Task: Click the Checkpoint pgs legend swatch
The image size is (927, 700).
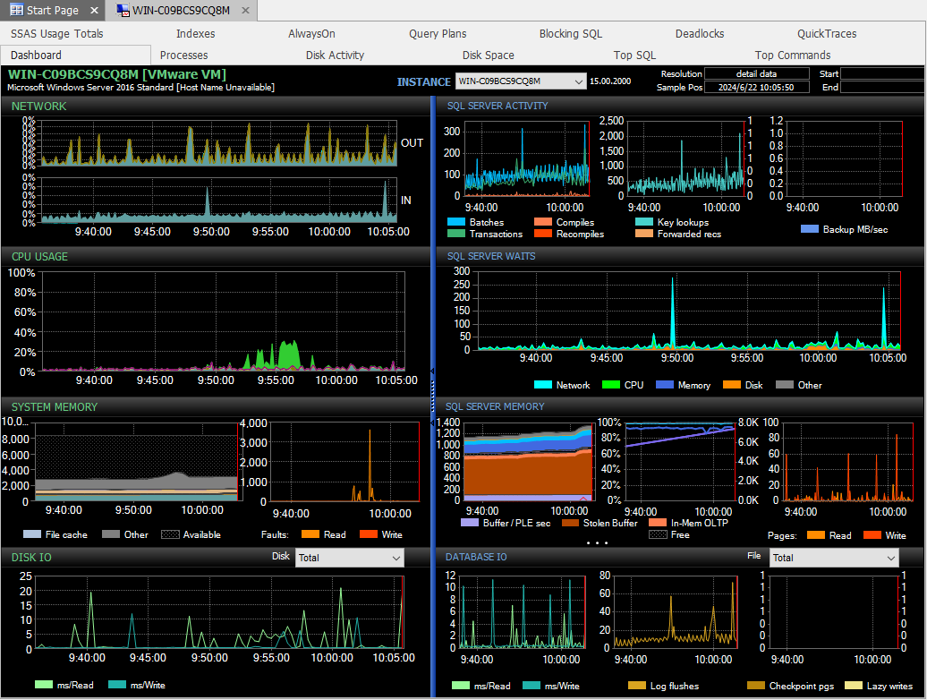Action: click(756, 686)
